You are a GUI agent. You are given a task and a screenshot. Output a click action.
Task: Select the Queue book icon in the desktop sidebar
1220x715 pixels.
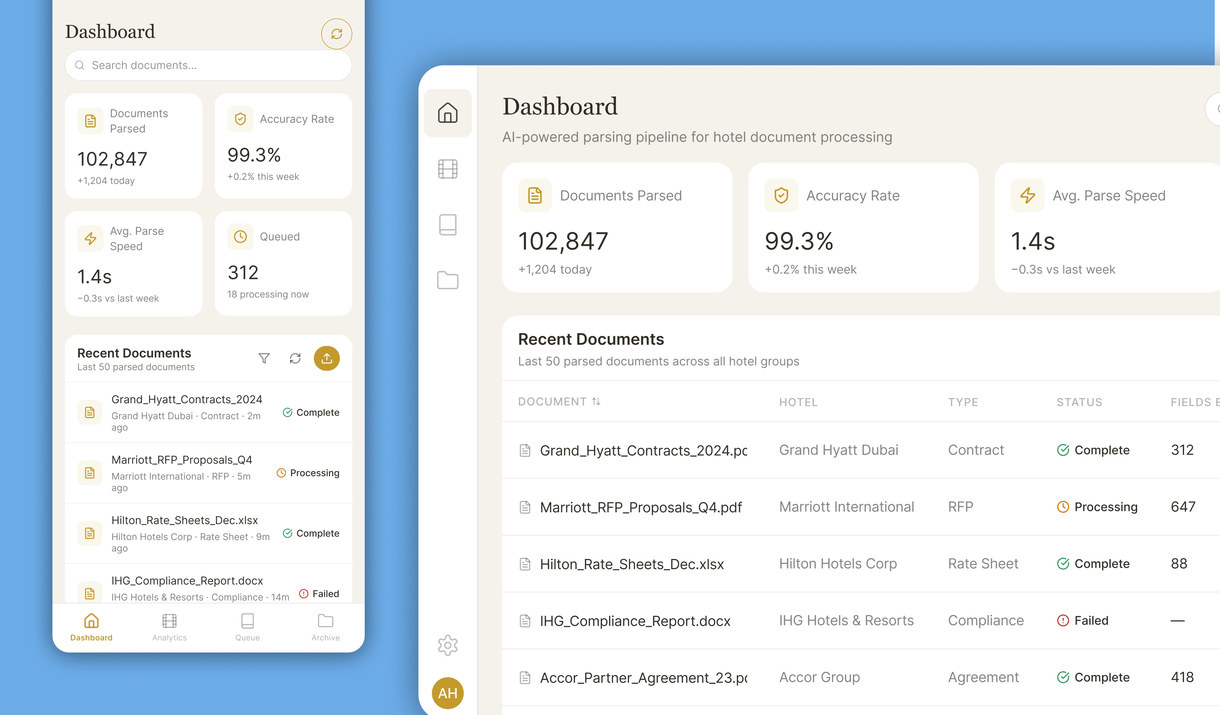point(448,225)
